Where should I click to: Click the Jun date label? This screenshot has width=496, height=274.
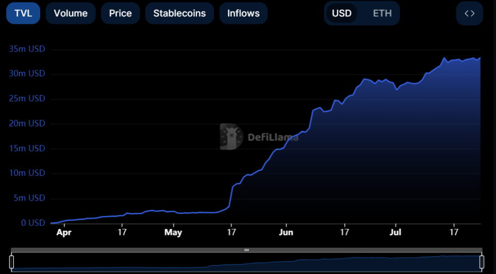286,233
